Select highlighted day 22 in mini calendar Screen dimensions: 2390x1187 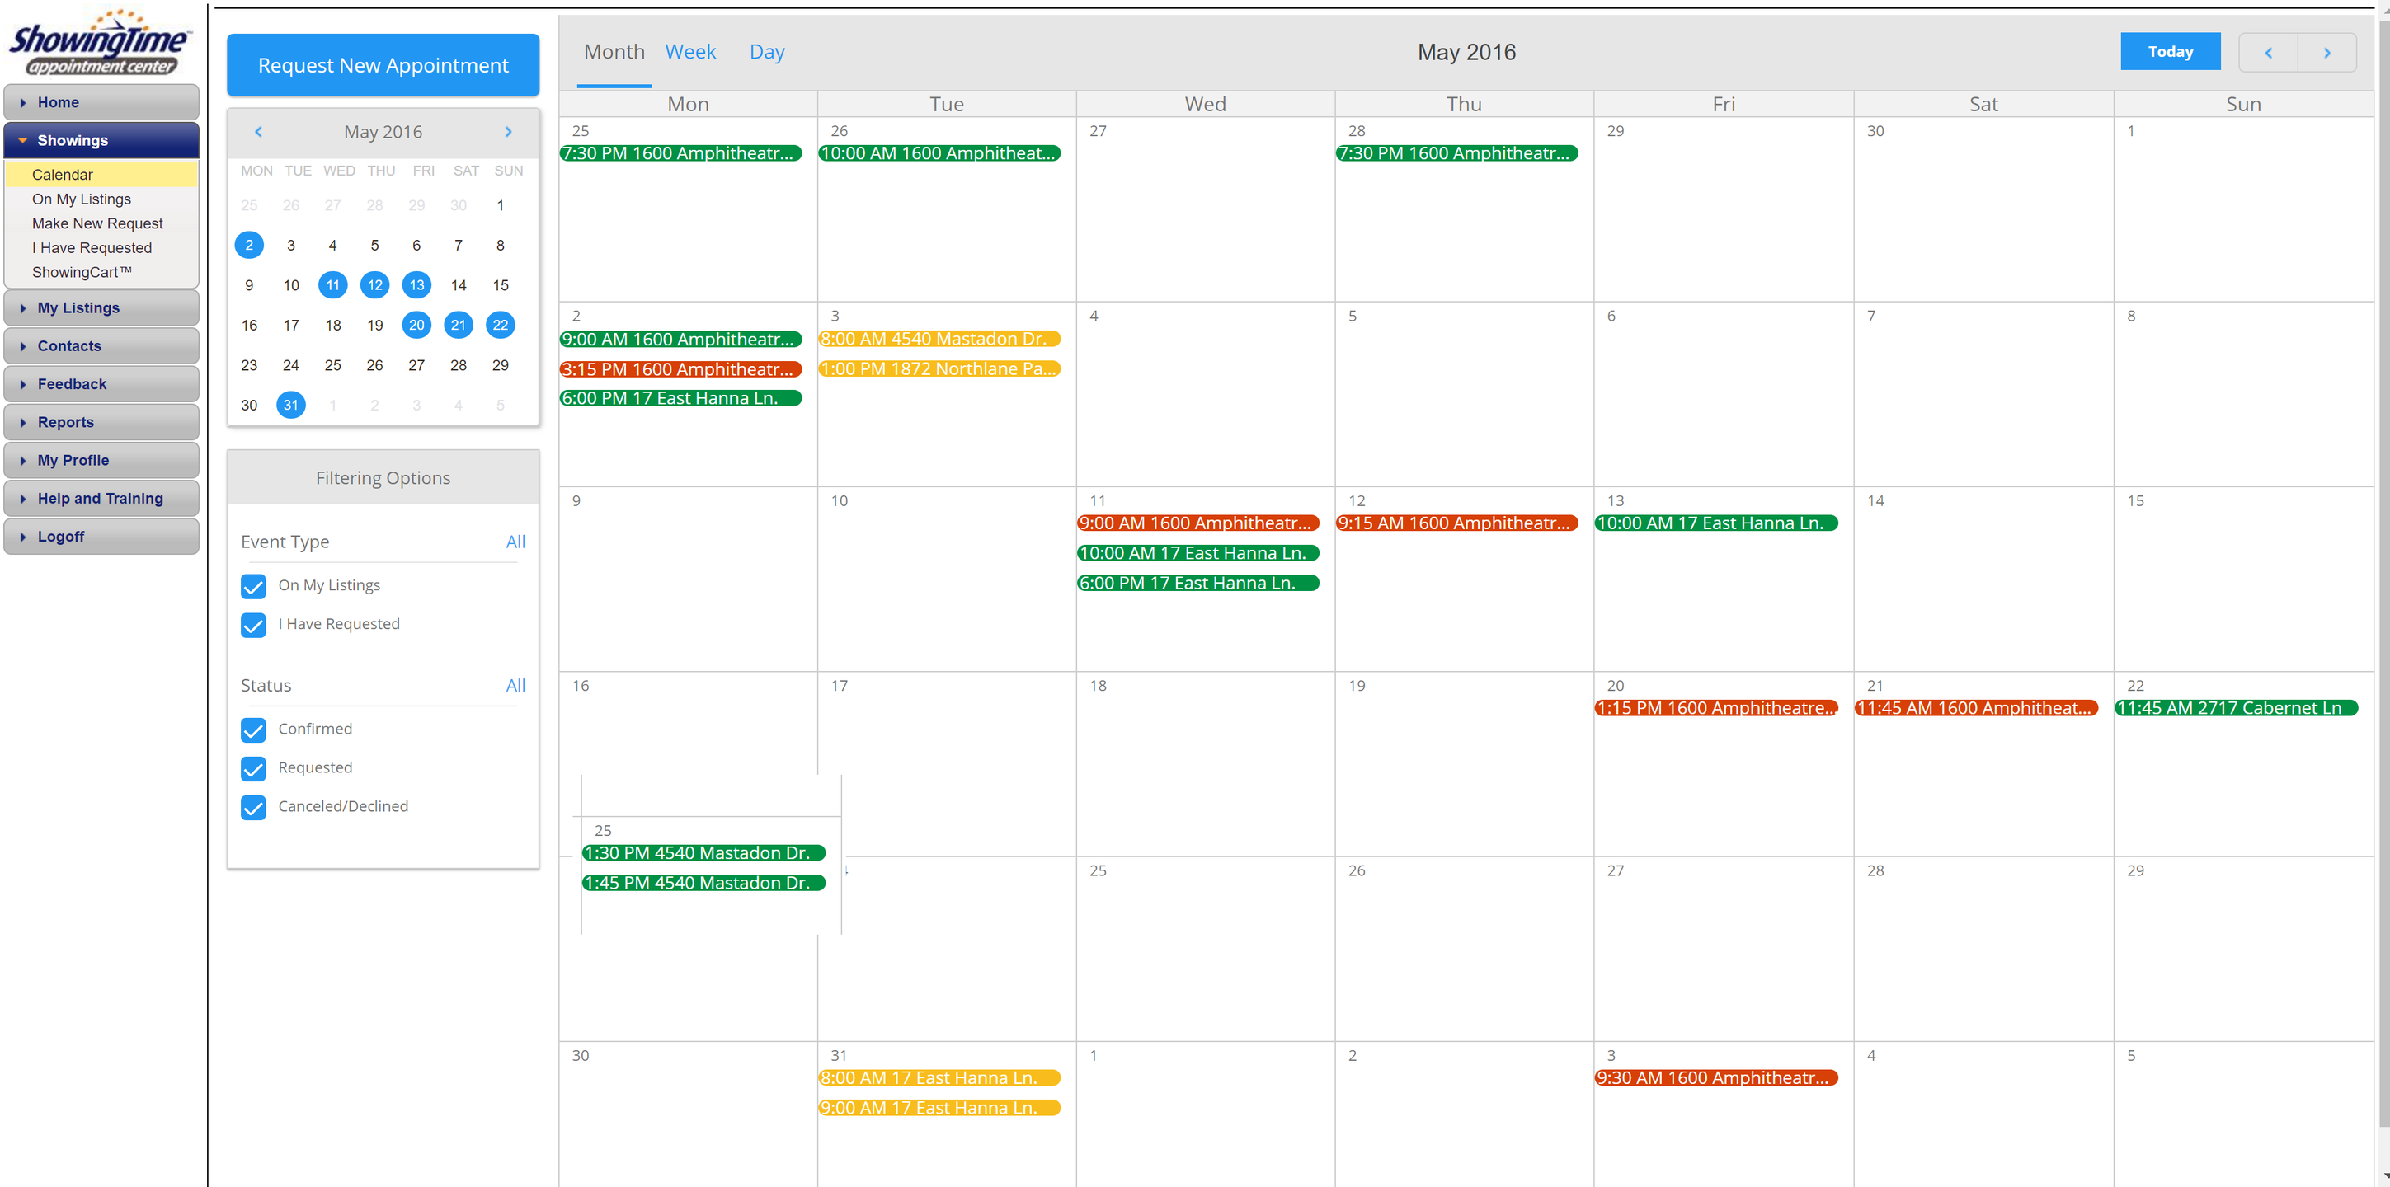[500, 326]
